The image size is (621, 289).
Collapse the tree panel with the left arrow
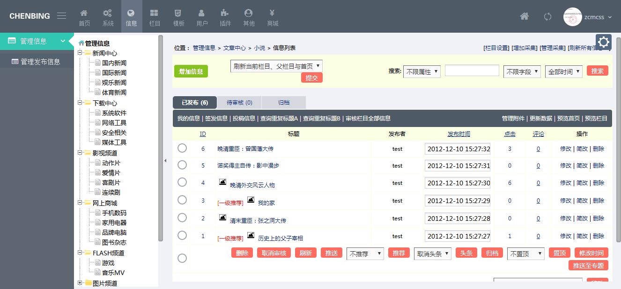(165, 161)
